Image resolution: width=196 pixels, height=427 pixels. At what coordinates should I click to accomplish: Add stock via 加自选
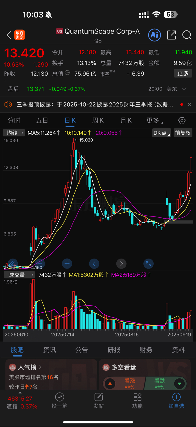176,401
